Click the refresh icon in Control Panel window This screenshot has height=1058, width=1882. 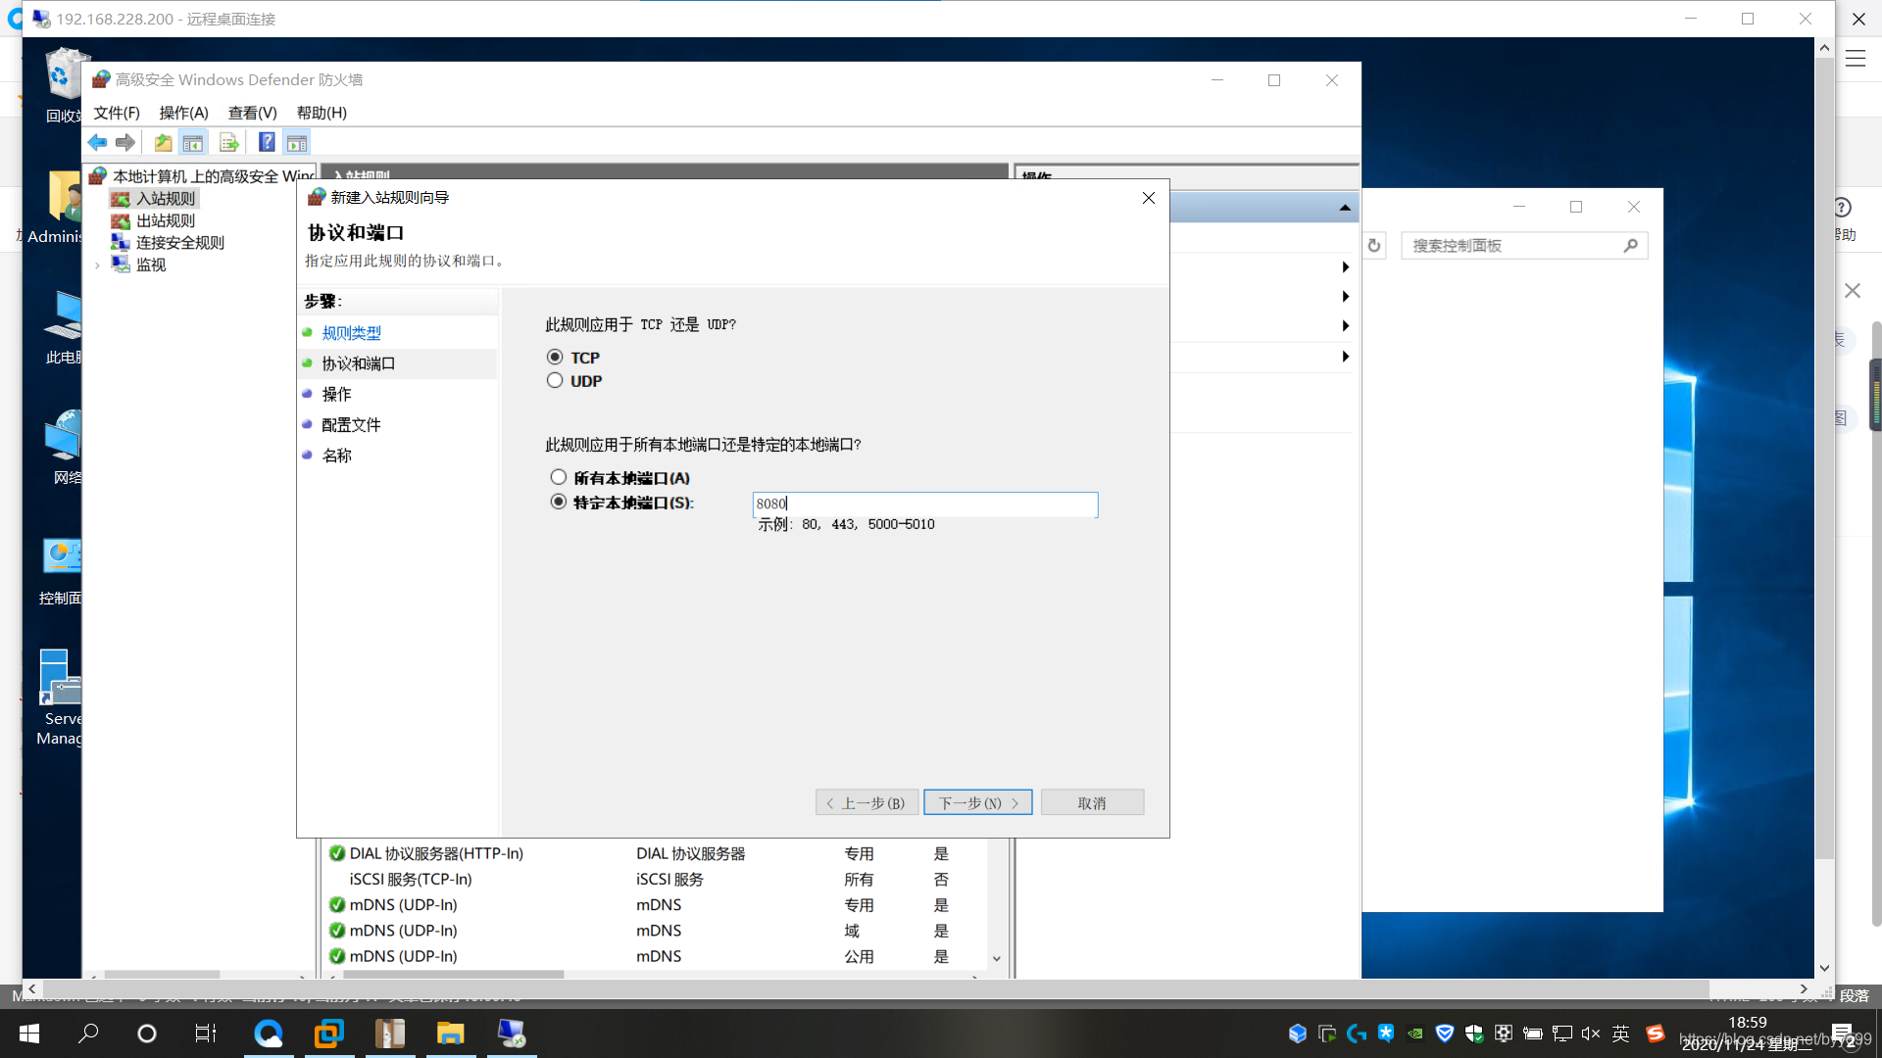(x=1374, y=246)
